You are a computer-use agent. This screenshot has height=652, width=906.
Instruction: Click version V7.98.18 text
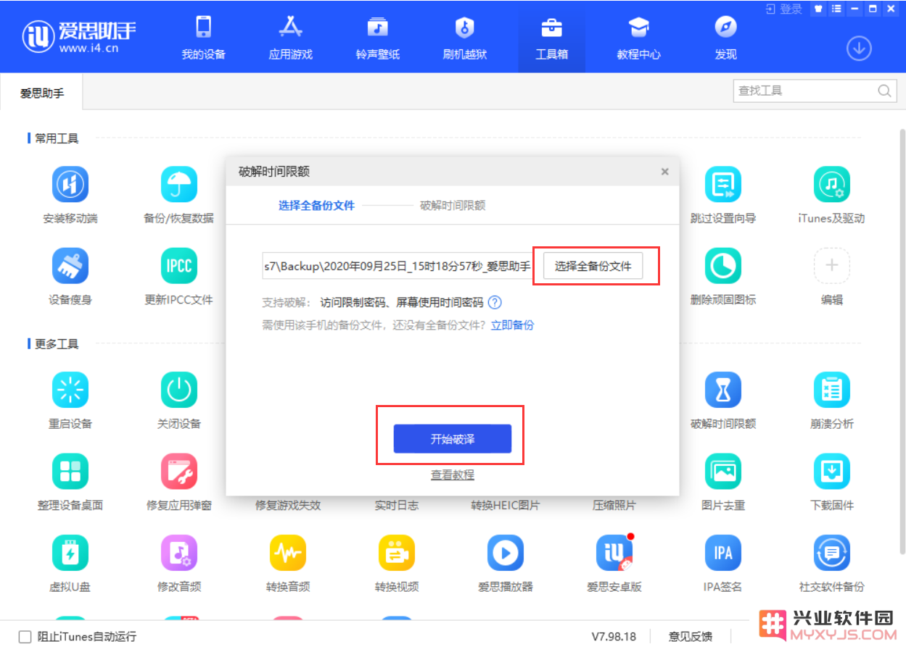click(614, 637)
